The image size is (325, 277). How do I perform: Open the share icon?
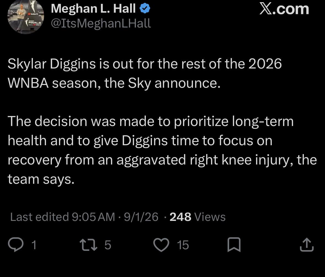307,245
